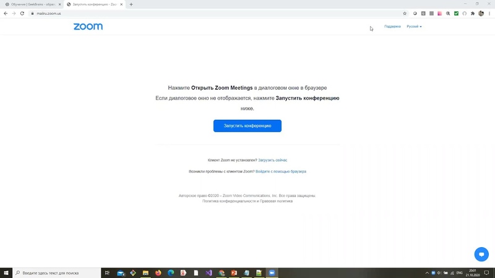Open the Chrome three-dot menu

click(489, 14)
